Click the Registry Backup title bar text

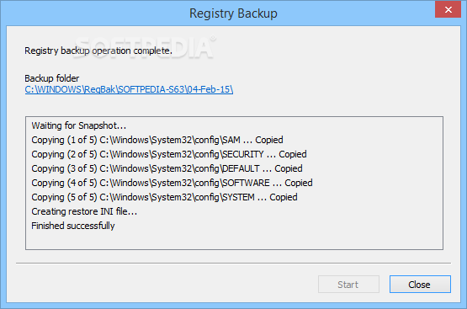click(x=233, y=13)
